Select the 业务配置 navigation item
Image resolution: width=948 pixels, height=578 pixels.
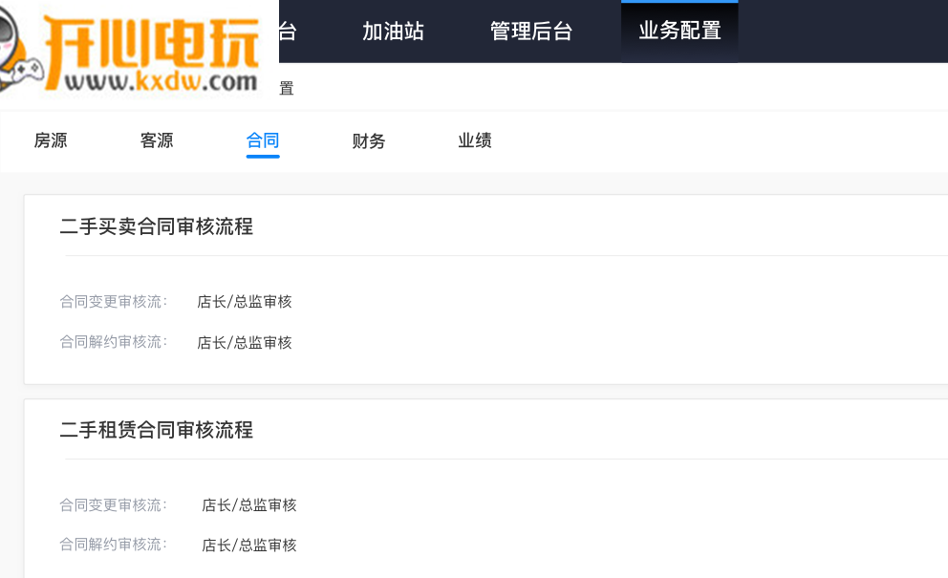pyautogui.click(x=679, y=31)
